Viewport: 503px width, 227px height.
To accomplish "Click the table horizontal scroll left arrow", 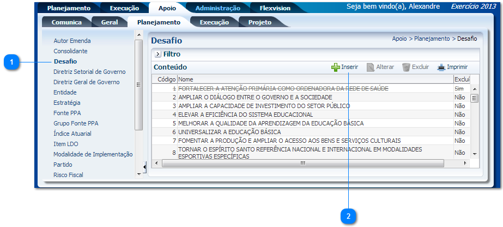I will coord(156,163).
